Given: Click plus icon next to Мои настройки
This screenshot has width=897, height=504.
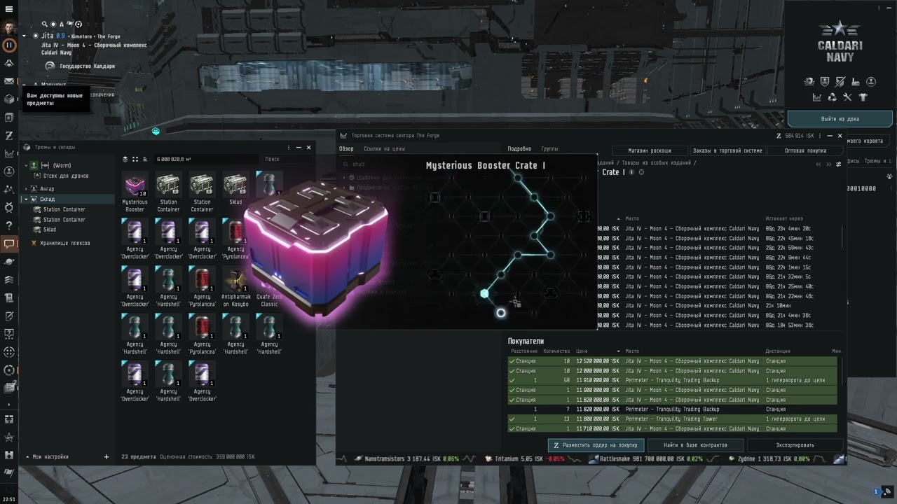Looking at the screenshot, I should point(107,456).
